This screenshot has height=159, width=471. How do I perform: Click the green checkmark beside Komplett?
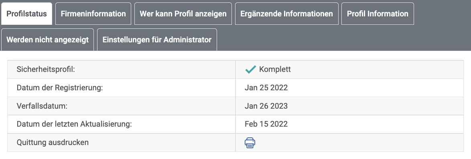(250, 70)
